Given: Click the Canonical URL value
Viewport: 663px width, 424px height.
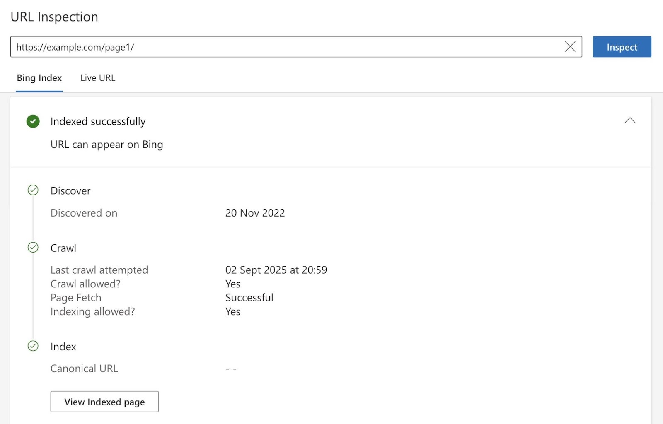Looking at the screenshot, I should point(230,368).
